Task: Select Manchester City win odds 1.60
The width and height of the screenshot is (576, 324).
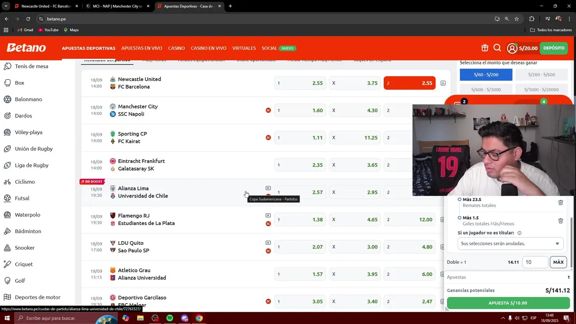Action: [300, 110]
